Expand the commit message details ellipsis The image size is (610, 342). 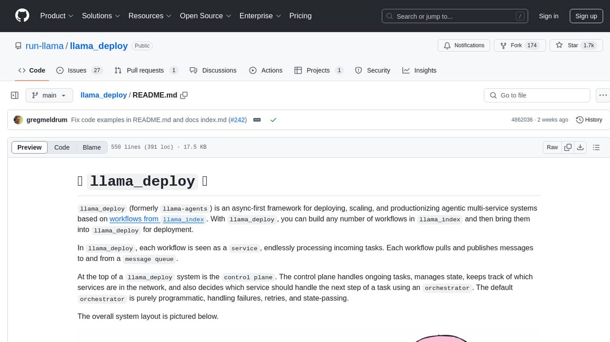click(257, 120)
